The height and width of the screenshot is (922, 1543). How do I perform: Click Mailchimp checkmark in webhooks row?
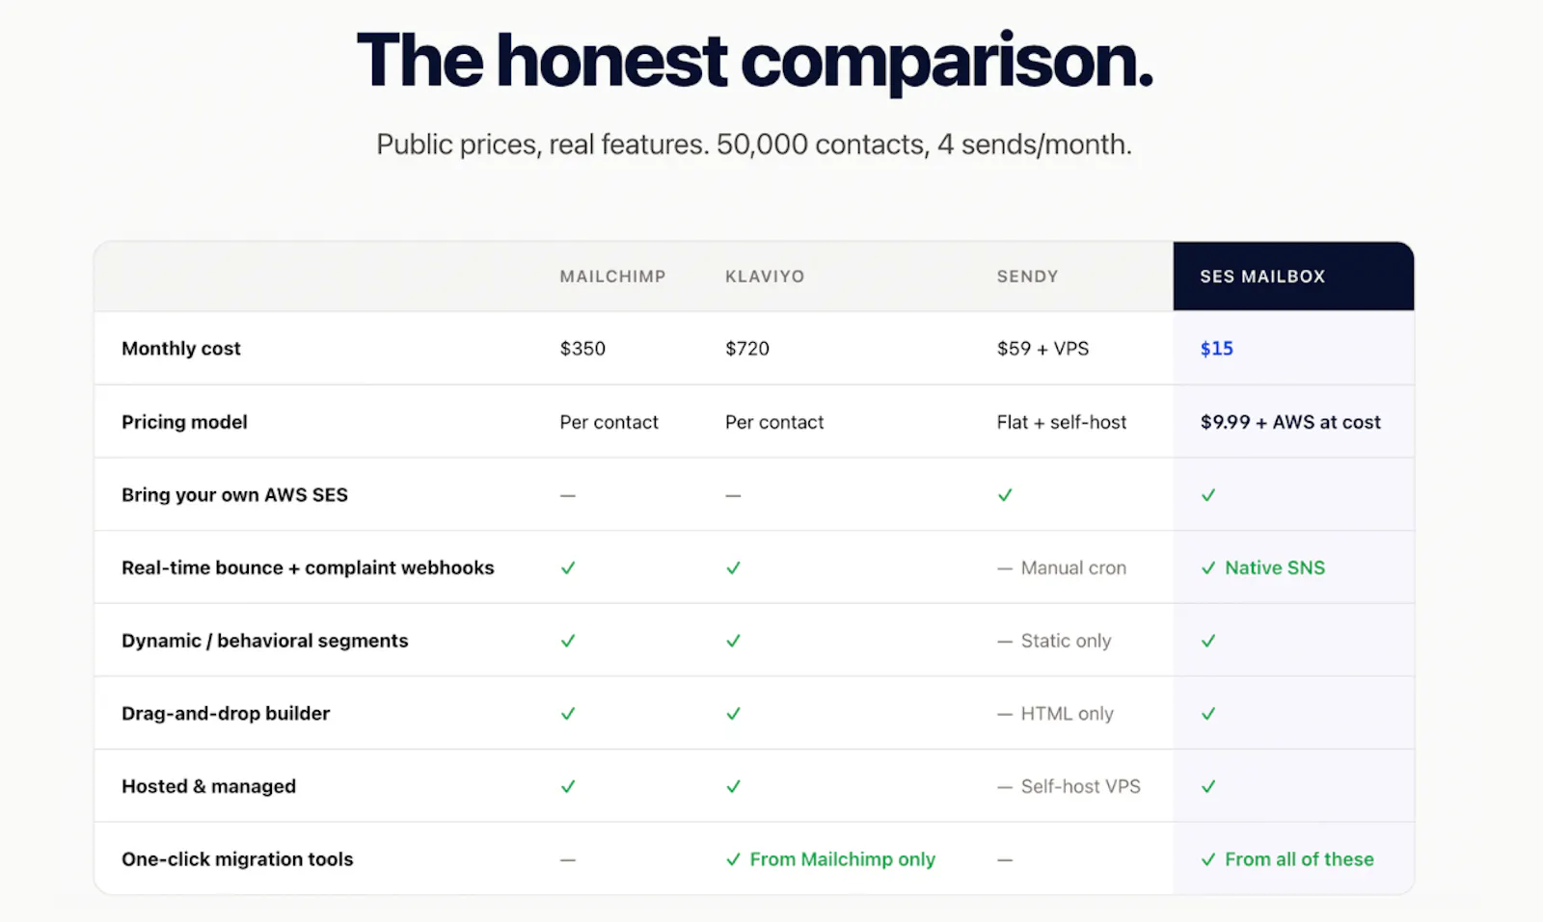(x=568, y=568)
